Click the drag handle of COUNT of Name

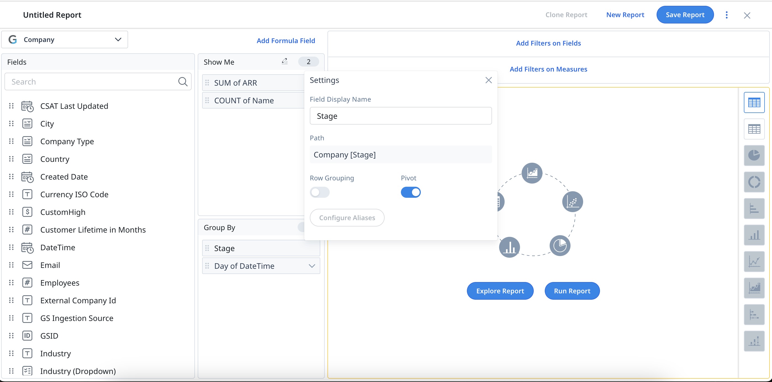click(x=207, y=100)
